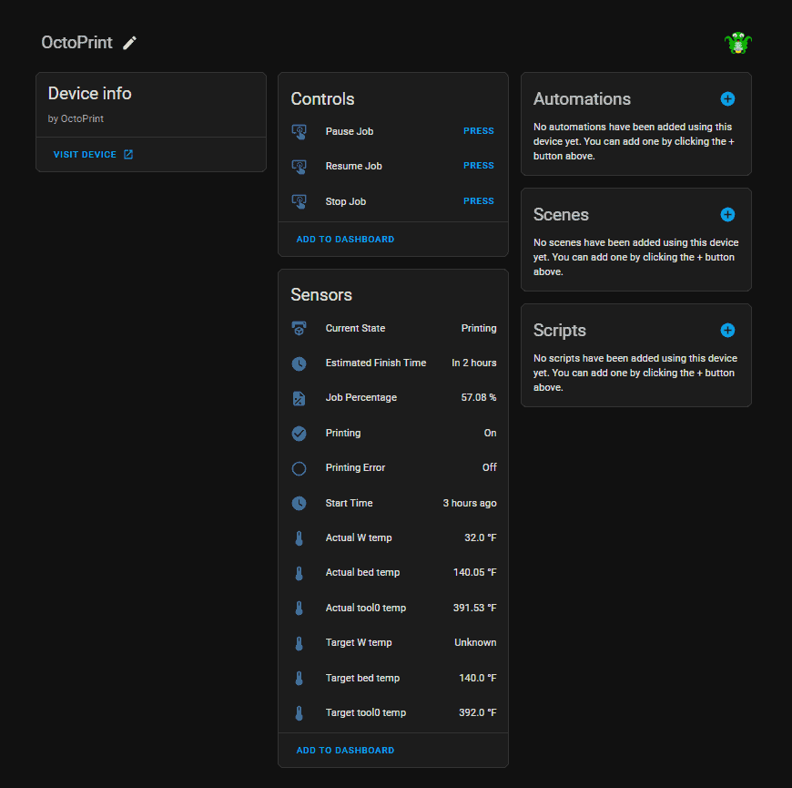The width and height of the screenshot is (792, 788).
Task: Click the 'by OctoPrint' manufacturer text
Action: (76, 119)
